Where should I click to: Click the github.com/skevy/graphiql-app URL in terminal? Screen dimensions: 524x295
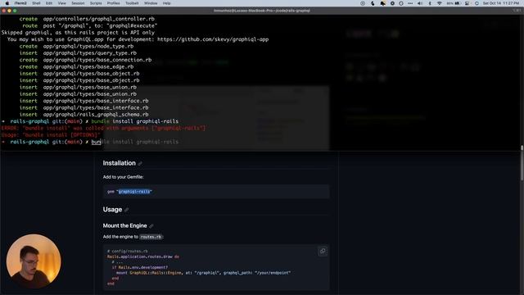(213, 39)
